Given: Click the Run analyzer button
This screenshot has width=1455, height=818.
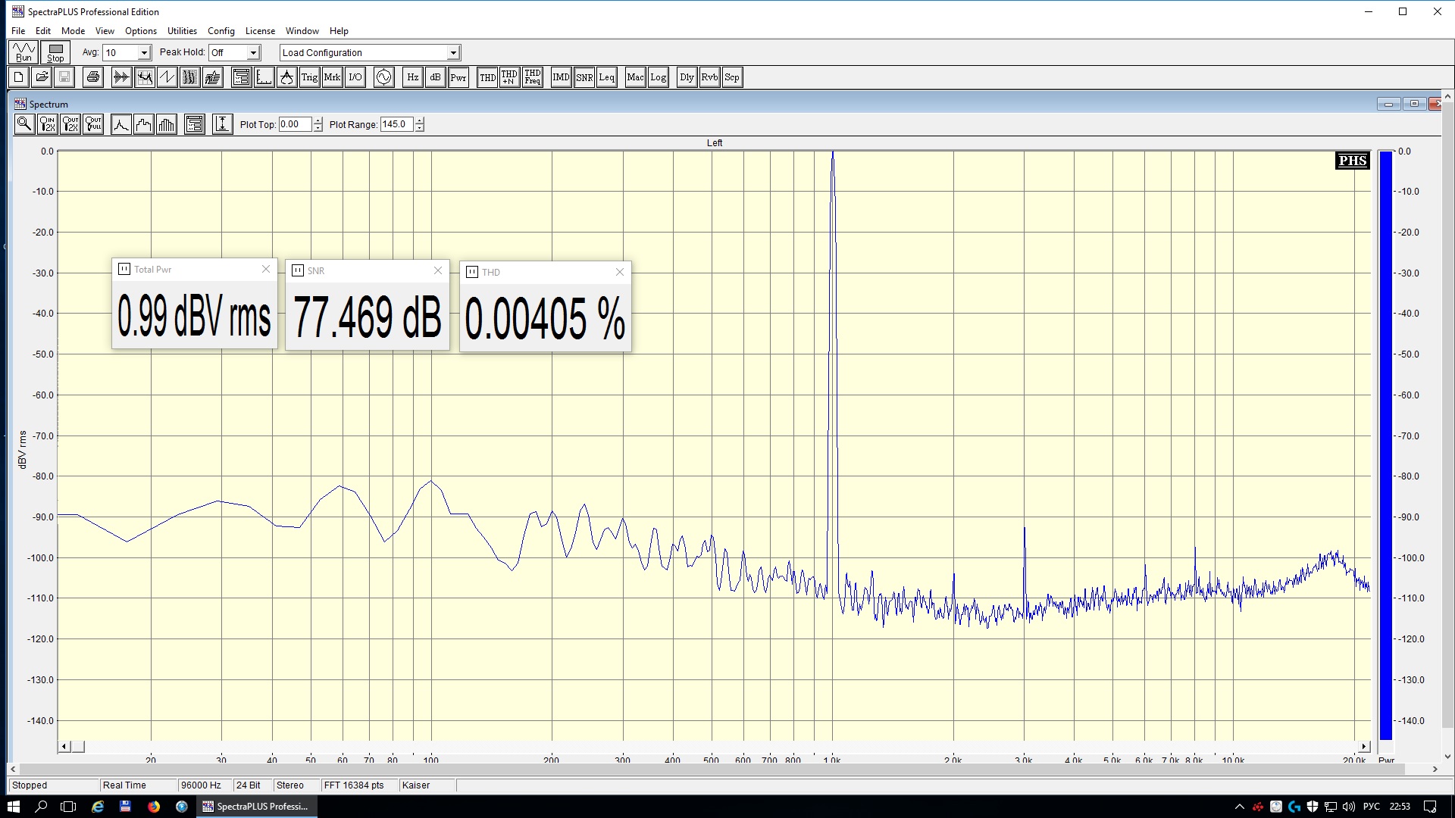Looking at the screenshot, I should 23,52.
